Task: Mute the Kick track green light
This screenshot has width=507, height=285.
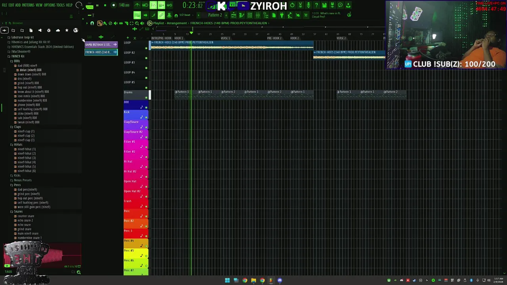Action: pyautogui.click(x=146, y=117)
